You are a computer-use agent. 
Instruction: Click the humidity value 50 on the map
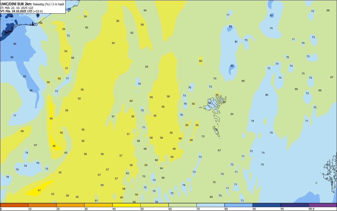click(60, 173)
